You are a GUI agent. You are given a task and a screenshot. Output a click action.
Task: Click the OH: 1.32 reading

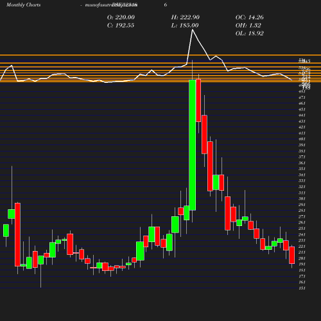coord(248,26)
